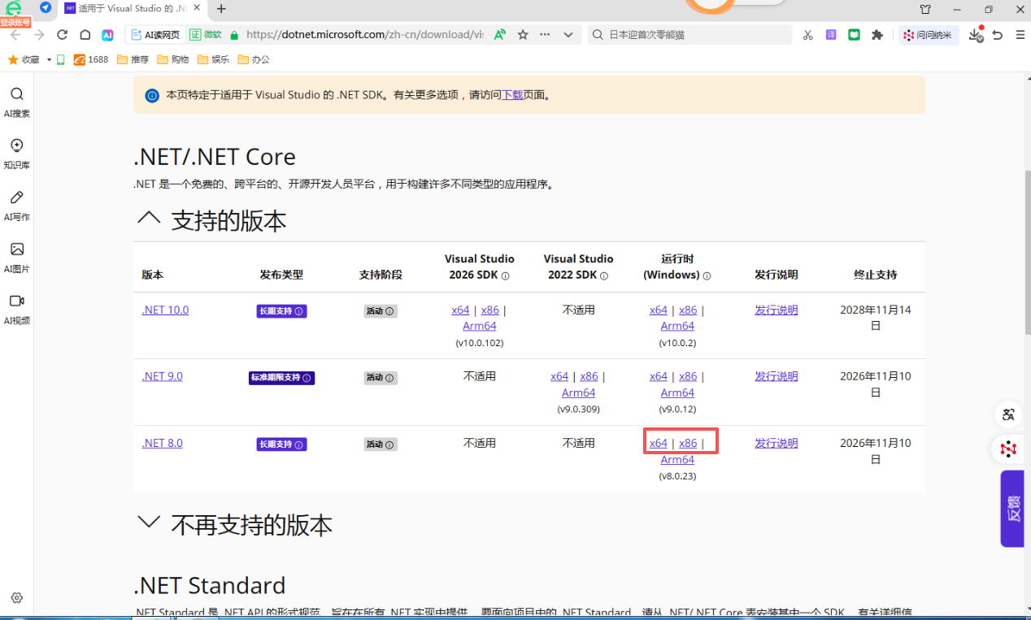Open a new tab with plus button

click(x=221, y=9)
